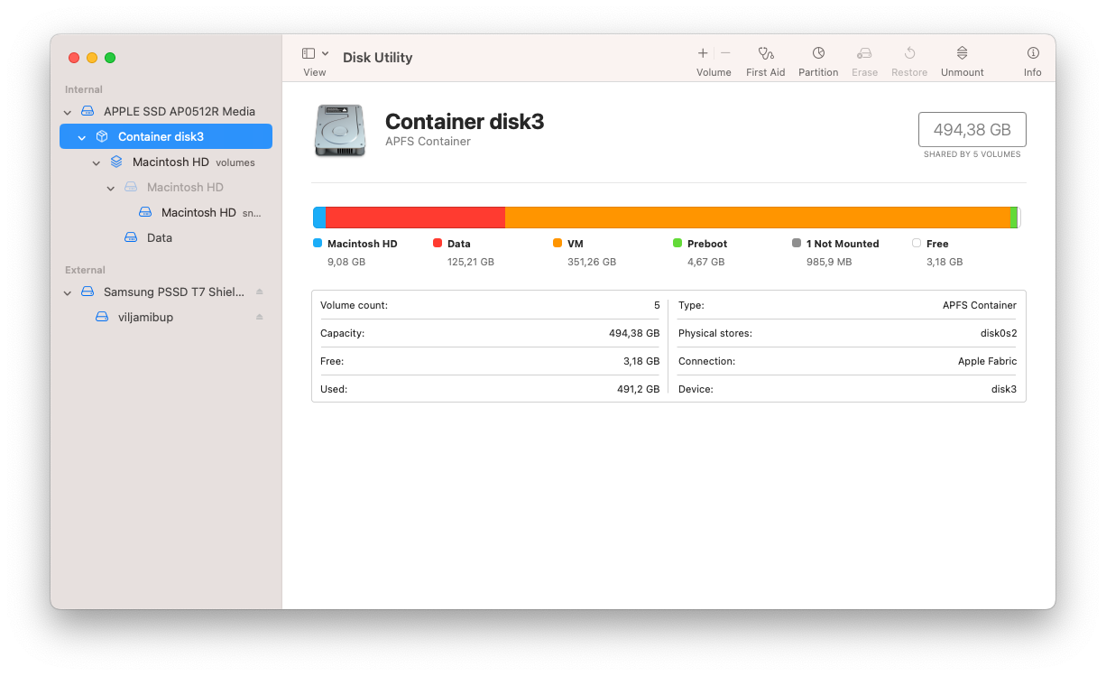Click the 494,38 GB capacity box

(972, 130)
